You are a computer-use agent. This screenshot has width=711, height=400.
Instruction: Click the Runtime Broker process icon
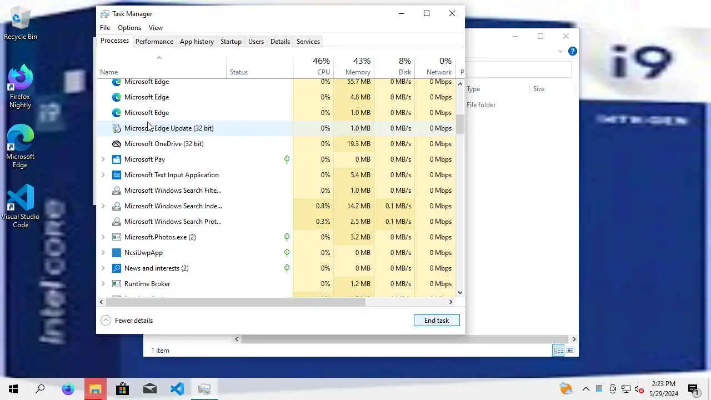(x=117, y=284)
